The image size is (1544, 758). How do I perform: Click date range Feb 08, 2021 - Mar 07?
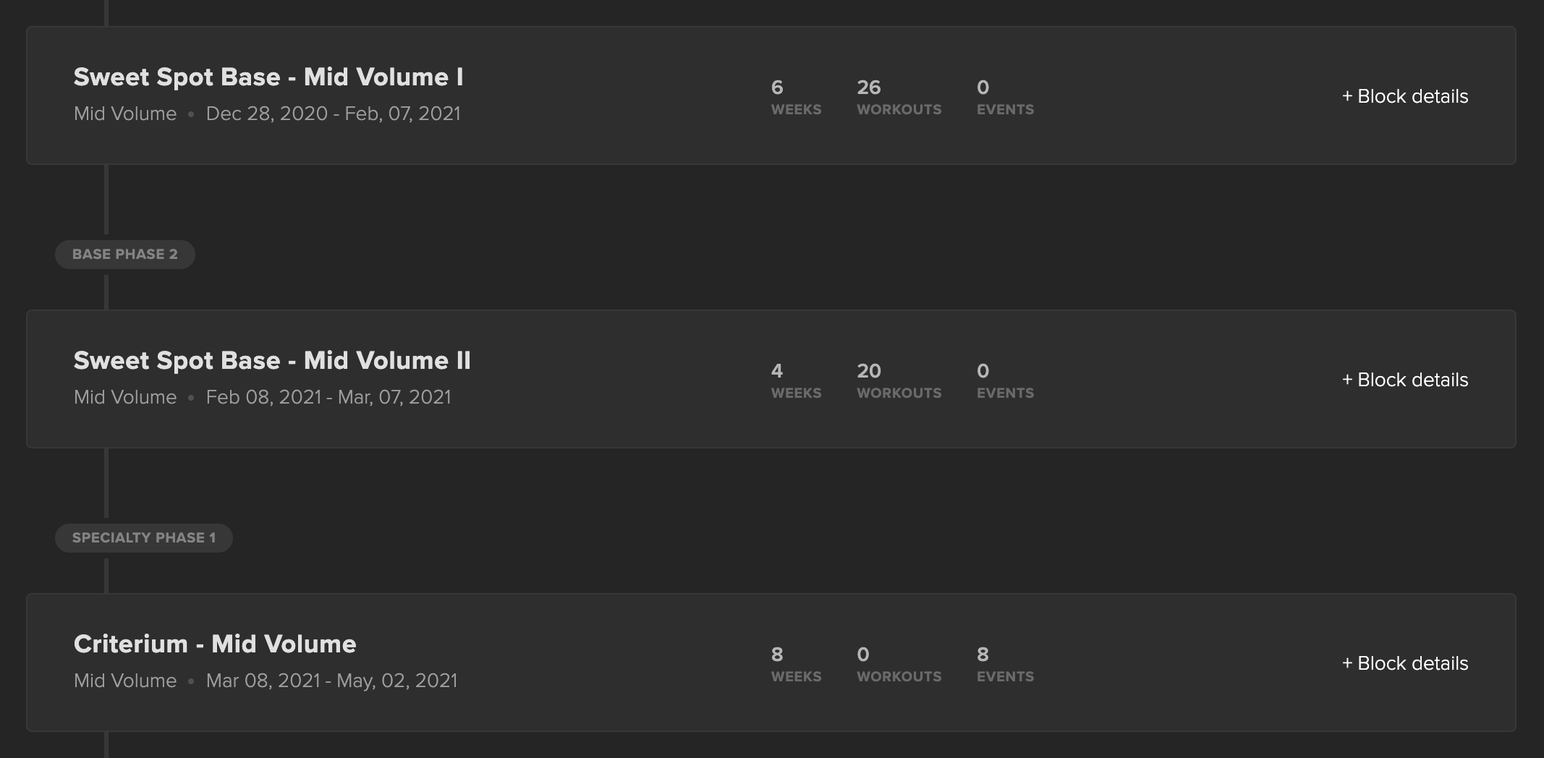coord(328,398)
